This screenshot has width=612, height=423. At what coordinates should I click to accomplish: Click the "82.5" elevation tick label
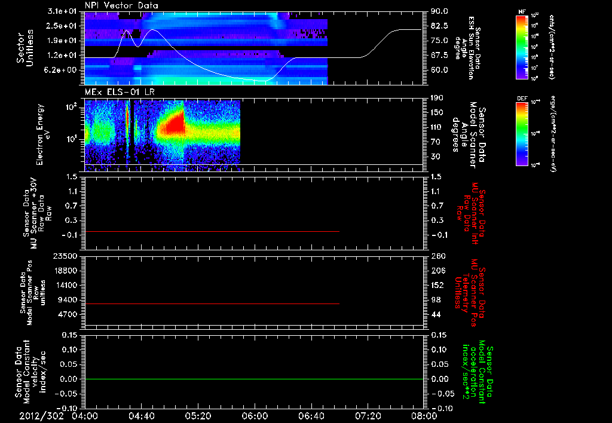pos(439,26)
